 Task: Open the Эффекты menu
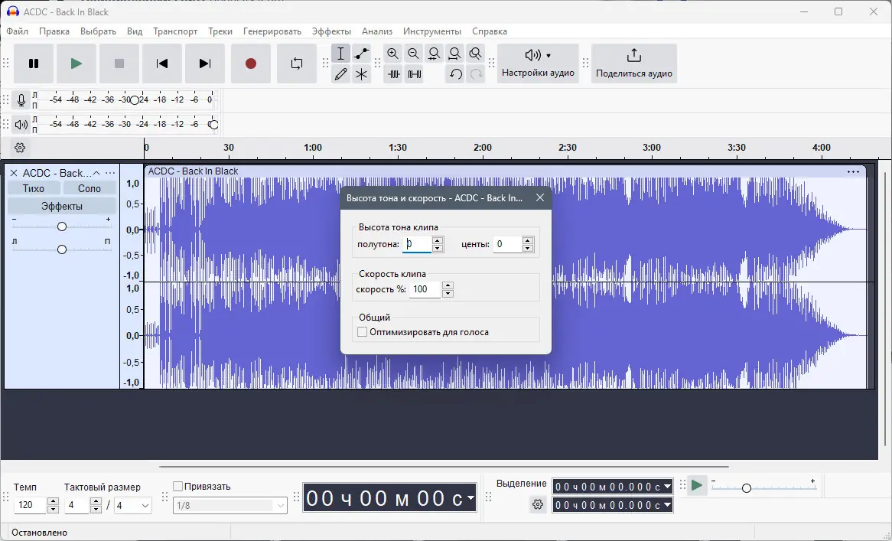coord(331,31)
